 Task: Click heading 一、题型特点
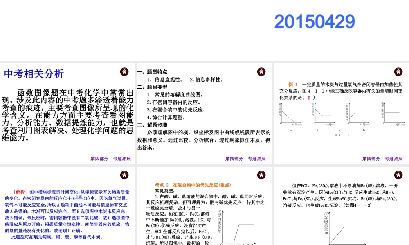click(152, 72)
